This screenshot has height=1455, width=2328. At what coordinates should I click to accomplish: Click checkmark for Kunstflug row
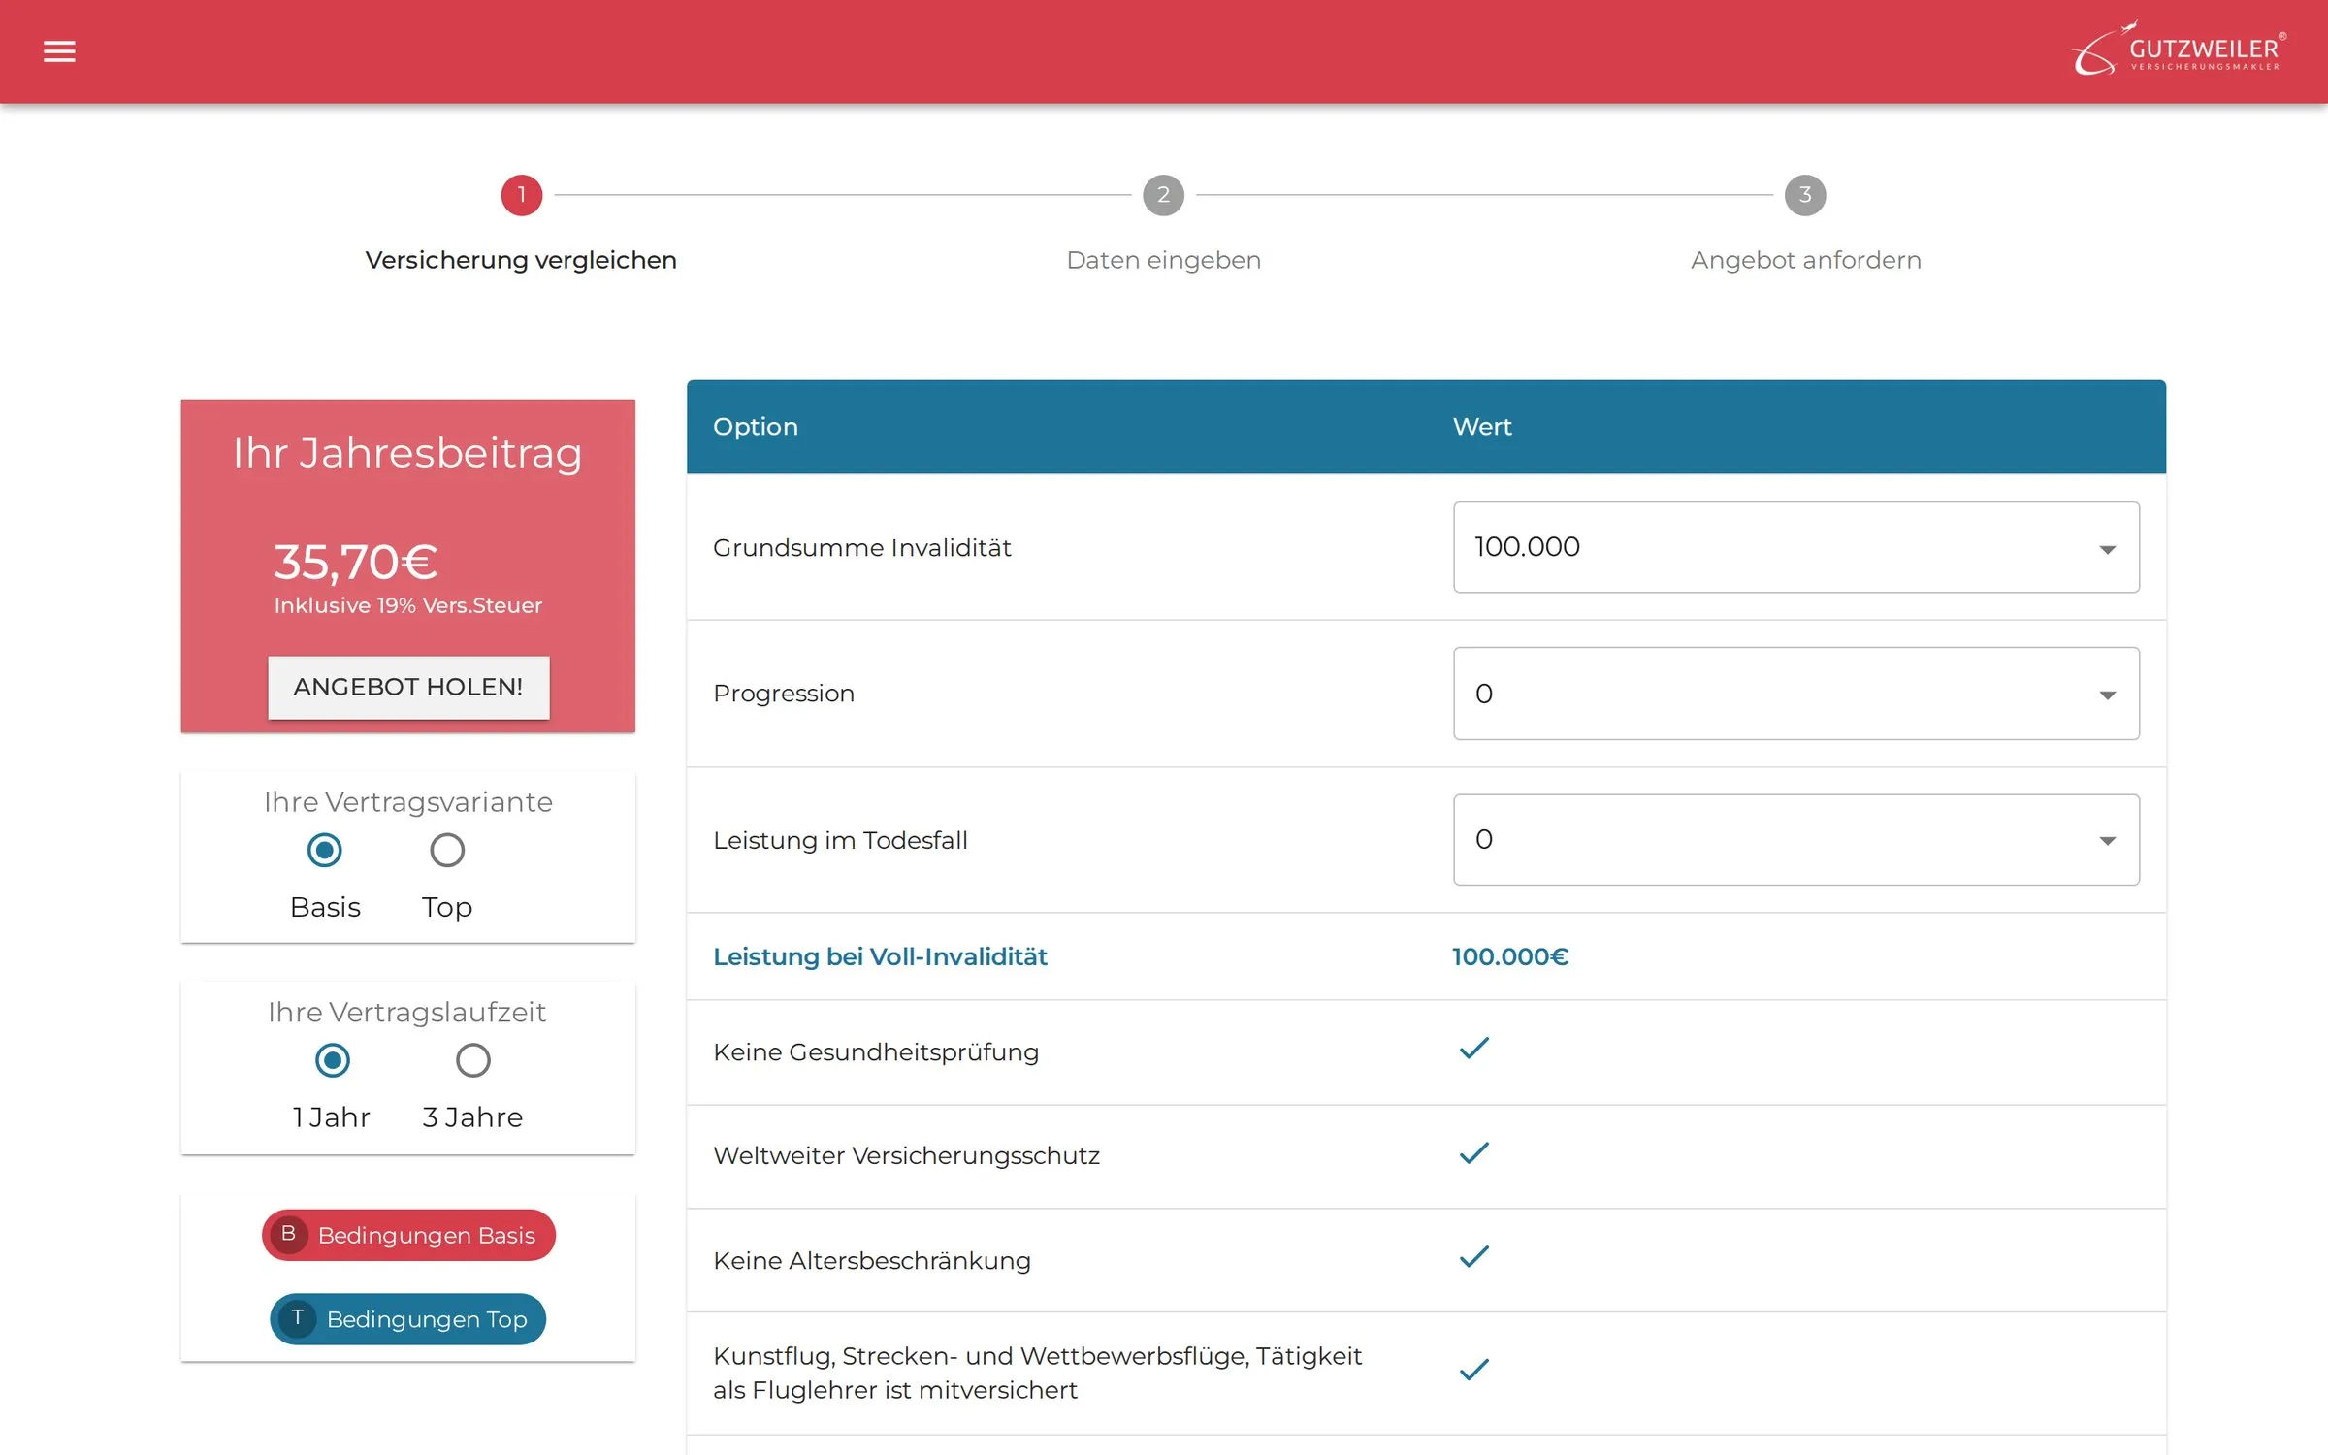(1473, 1370)
